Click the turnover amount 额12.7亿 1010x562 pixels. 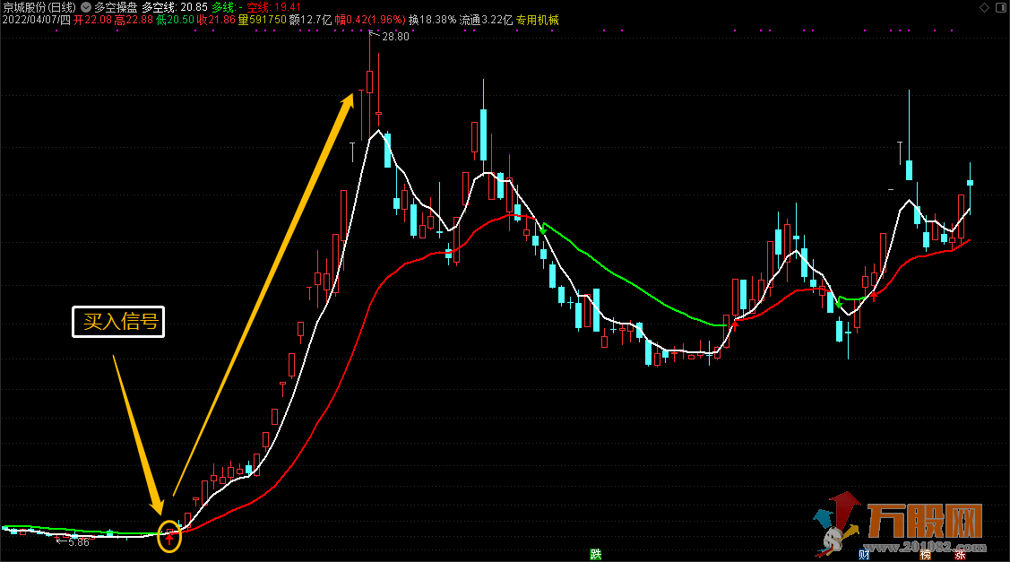tap(310, 20)
